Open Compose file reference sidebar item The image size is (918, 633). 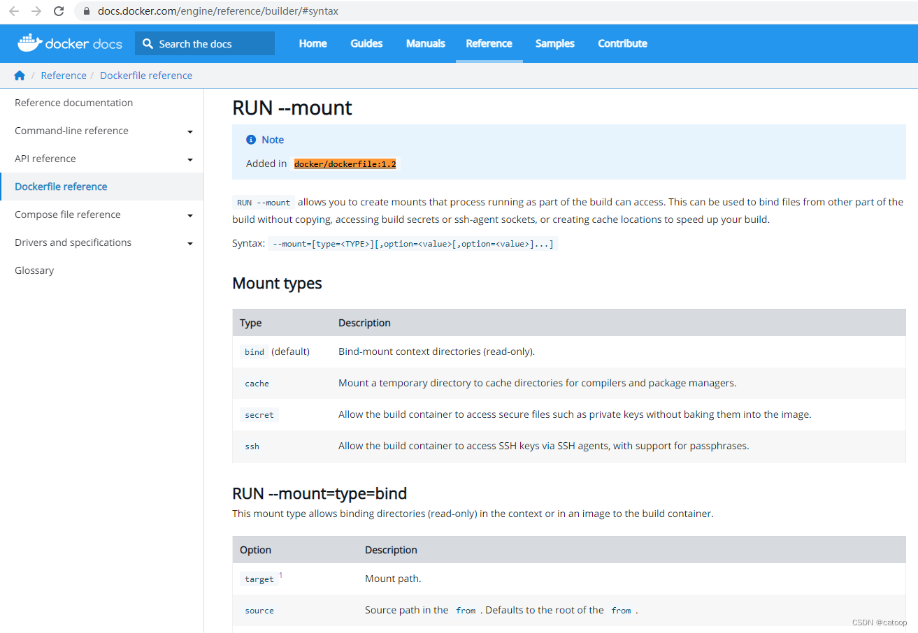(x=68, y=214)
